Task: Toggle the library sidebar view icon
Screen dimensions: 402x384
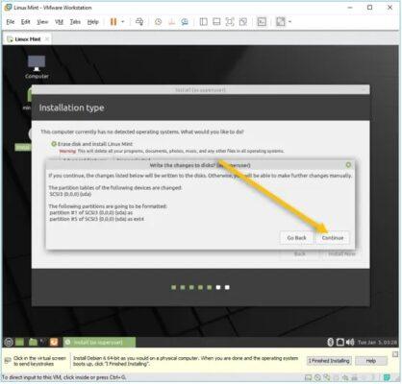Action: (x=203, y=22)
